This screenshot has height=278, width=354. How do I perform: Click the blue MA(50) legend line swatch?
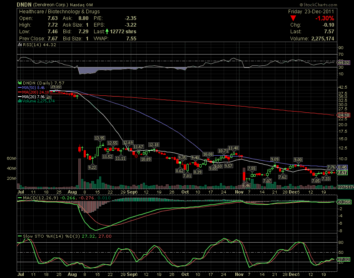20,87
